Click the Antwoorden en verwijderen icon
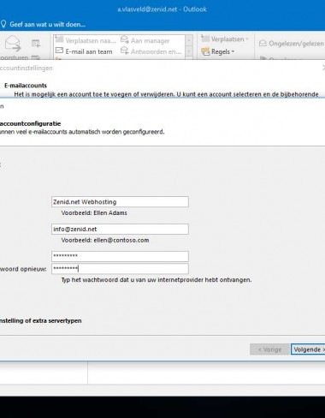This screenshot has height=418, width=325. tap(125, 51)
